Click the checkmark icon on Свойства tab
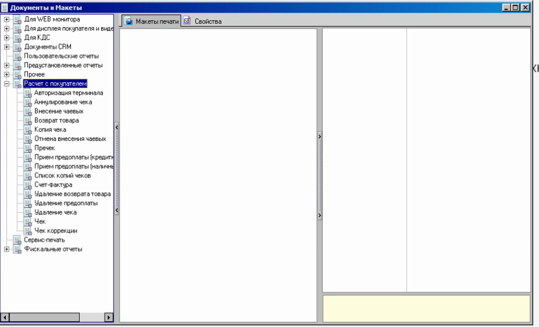Screen dimensions: 539x327 [x=187, y=21]
